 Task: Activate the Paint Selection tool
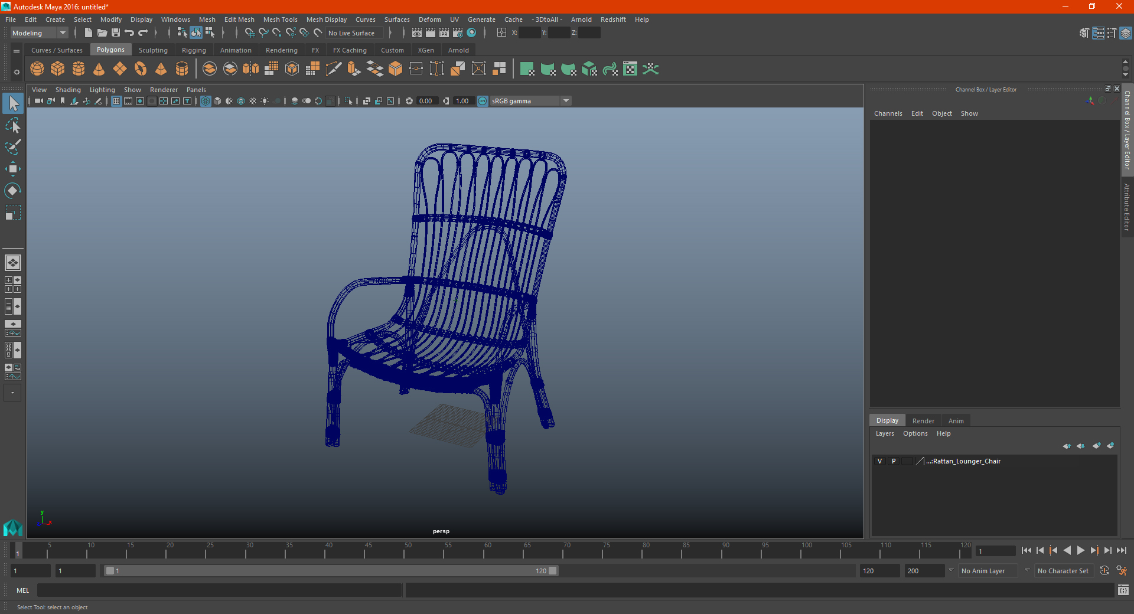click(13, 147)
